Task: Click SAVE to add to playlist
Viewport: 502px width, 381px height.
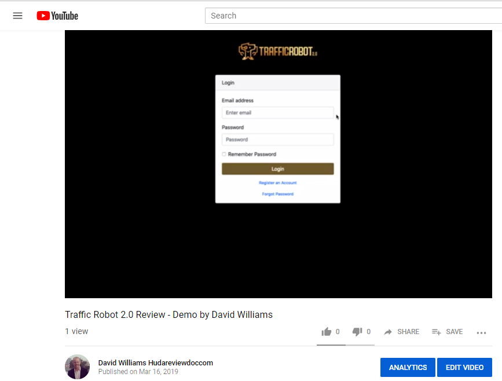Action: click(447, 332)
